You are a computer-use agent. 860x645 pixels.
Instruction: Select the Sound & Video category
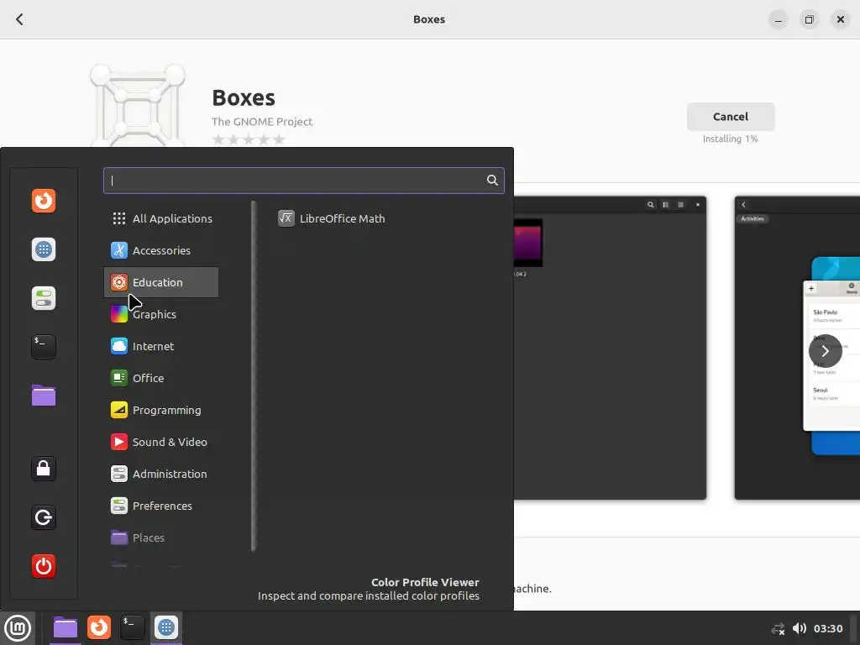coord(161,442)
